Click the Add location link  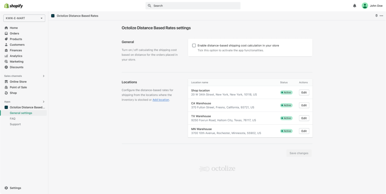(161, 99)
